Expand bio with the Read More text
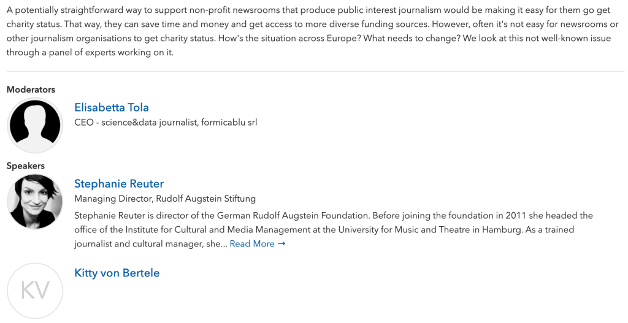Image resolution: width=628 pixels, height=323 pixels. [x=252, y=244]
